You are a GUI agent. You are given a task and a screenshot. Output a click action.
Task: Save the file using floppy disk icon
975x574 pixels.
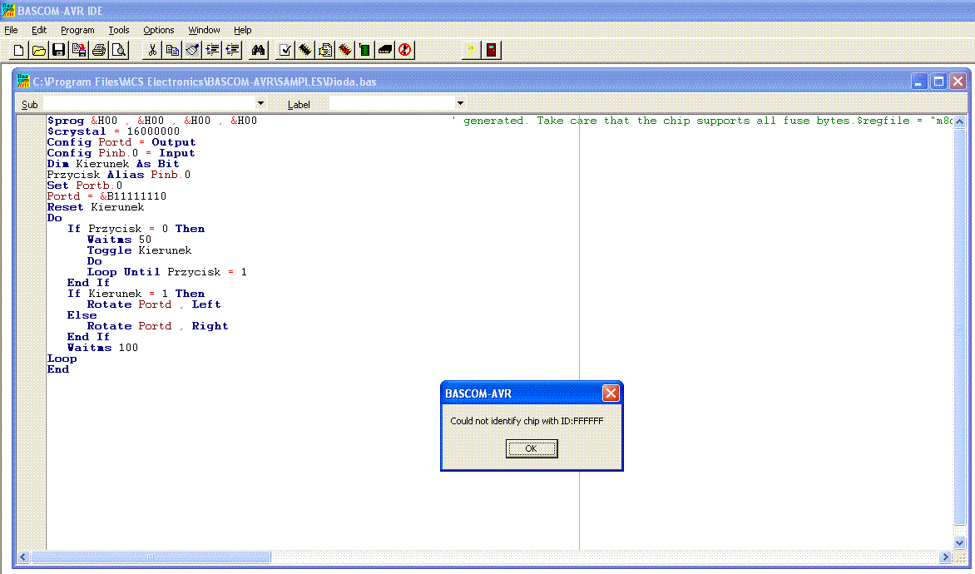58,50
